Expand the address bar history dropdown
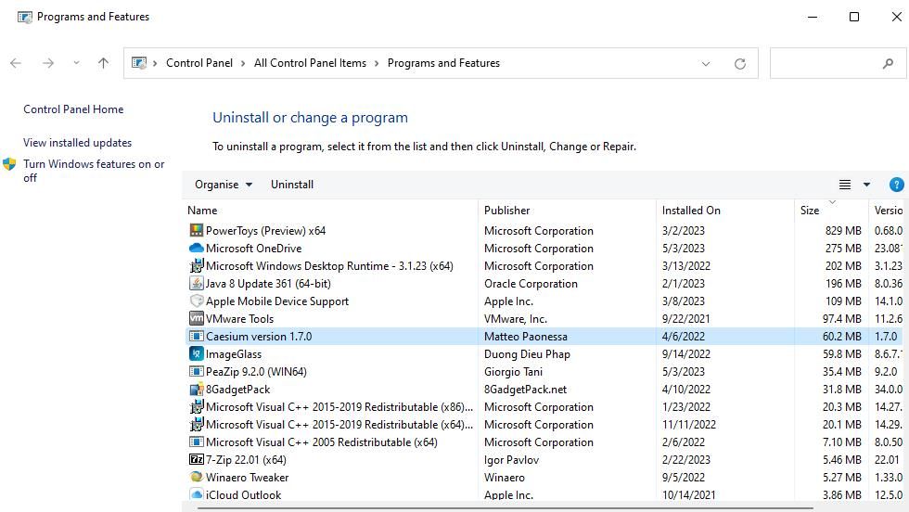The image size is (909, 512). point(706,64)
